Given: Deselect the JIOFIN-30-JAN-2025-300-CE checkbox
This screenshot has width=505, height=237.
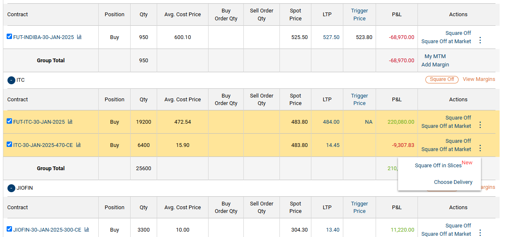Looking at the screenshot, I should click(x=10, y=229).
